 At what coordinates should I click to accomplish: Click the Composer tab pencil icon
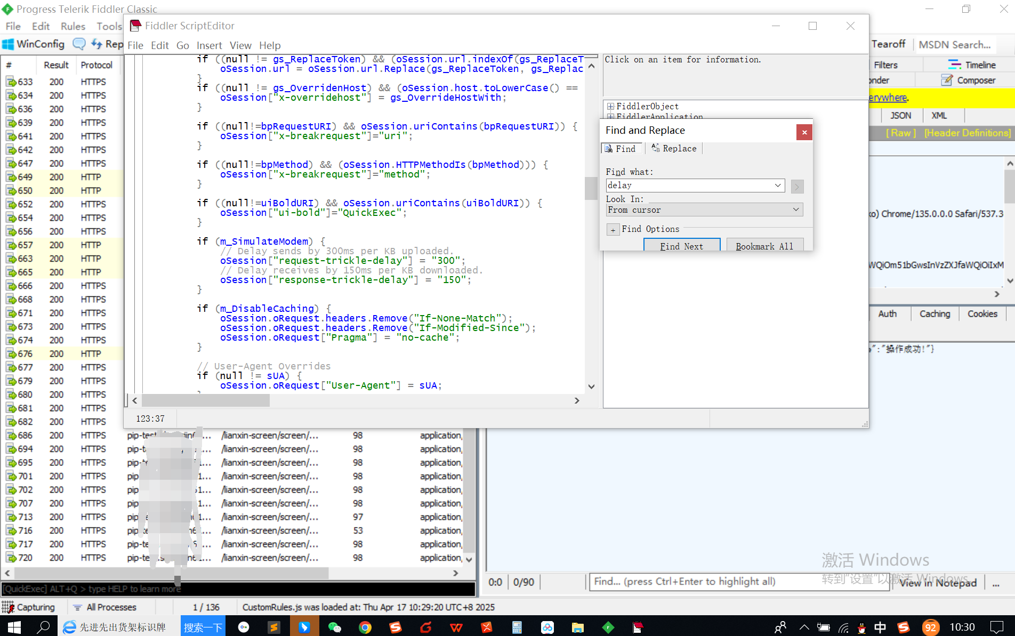(947, 80)
